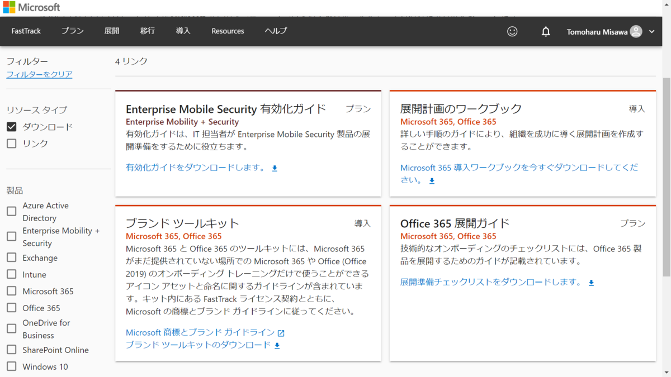Check the Exchange product filter
The height and width of the screenshot is (377, 671).
point(11,257)
